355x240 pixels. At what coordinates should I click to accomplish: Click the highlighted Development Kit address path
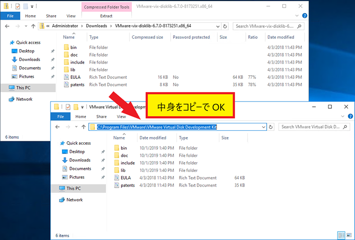pyautogui.click(x=157, y=127)
